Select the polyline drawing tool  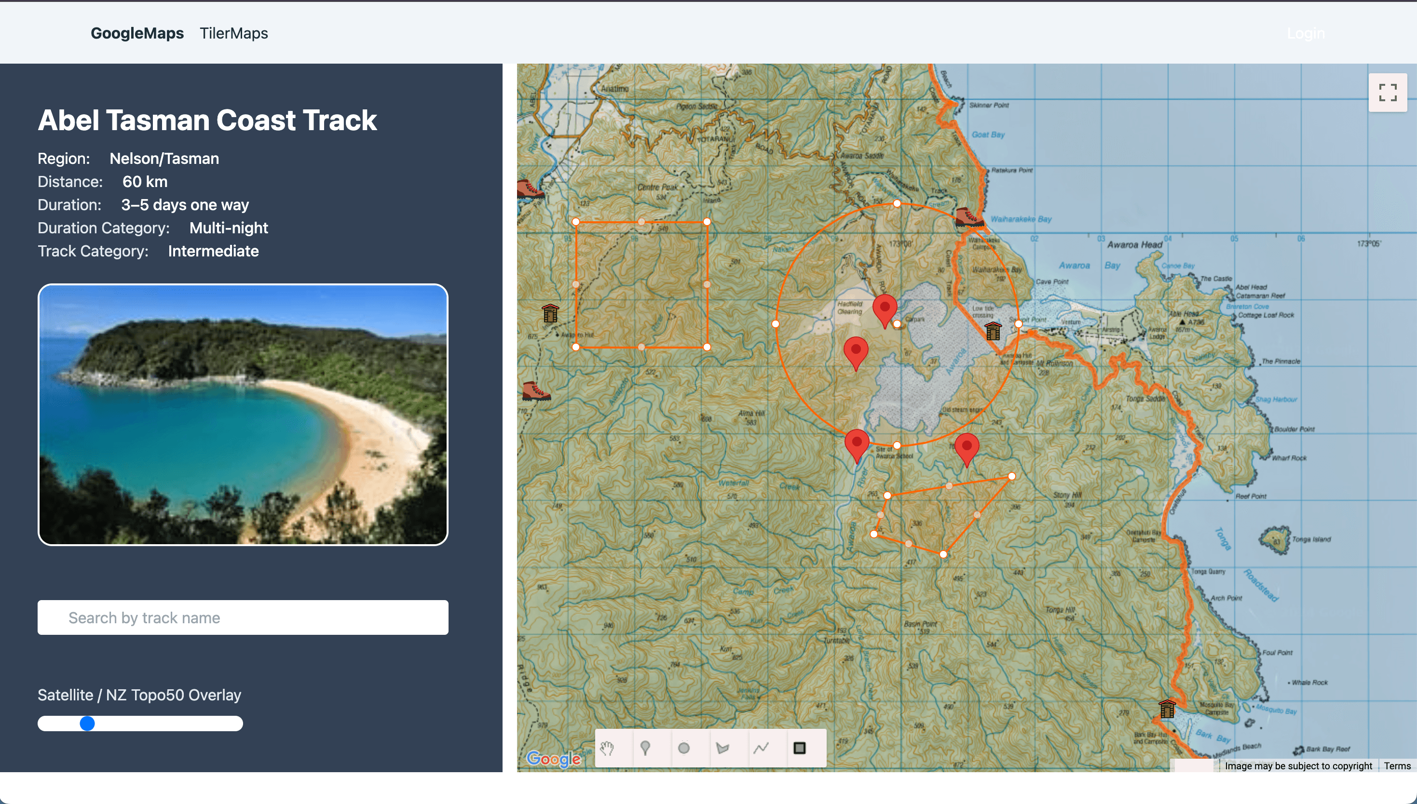point(761,748)
